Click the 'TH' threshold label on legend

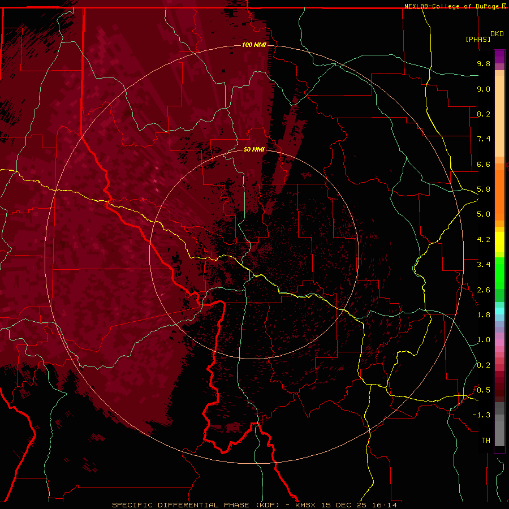pos(486,441)
